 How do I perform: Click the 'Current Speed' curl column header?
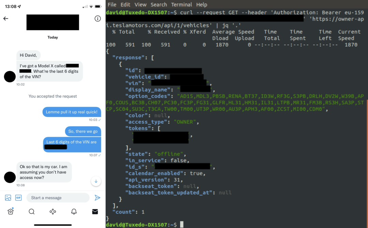[x=349, y=35]
